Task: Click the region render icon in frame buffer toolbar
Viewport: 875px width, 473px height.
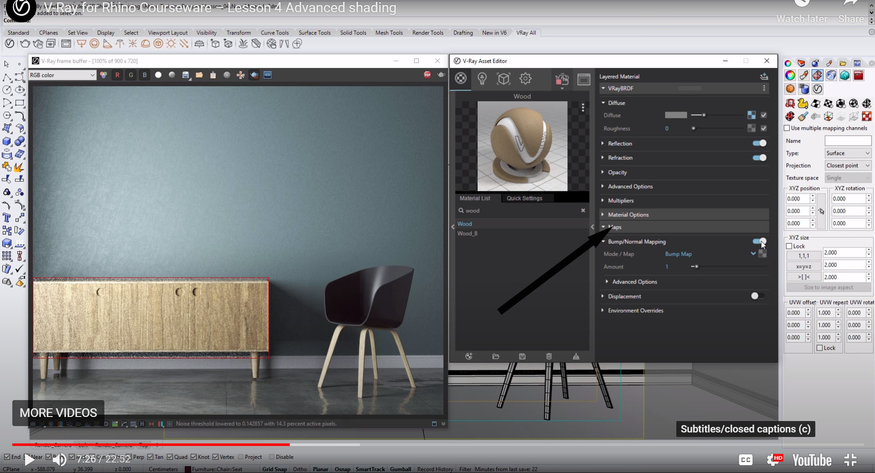Action: [254, 75]
